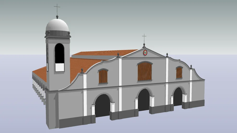This screenshot has height=133, width=237.
Task: Select the circular red emblem on the gable
Action: point(145,53)
